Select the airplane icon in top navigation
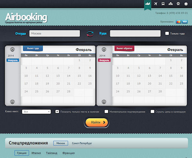 pyautogui.click(x=156, y=4)
